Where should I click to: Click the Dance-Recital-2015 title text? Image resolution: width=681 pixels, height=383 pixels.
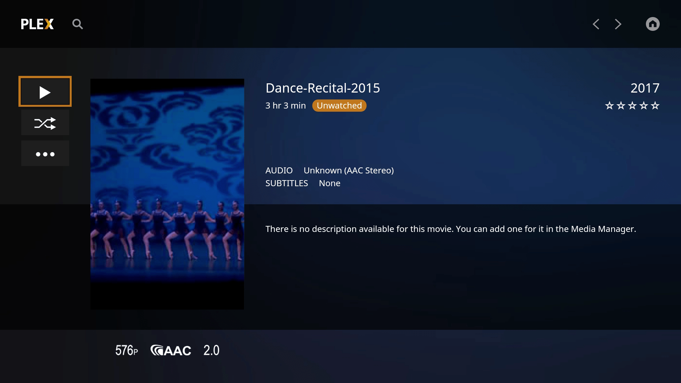(x=322, y=88)
